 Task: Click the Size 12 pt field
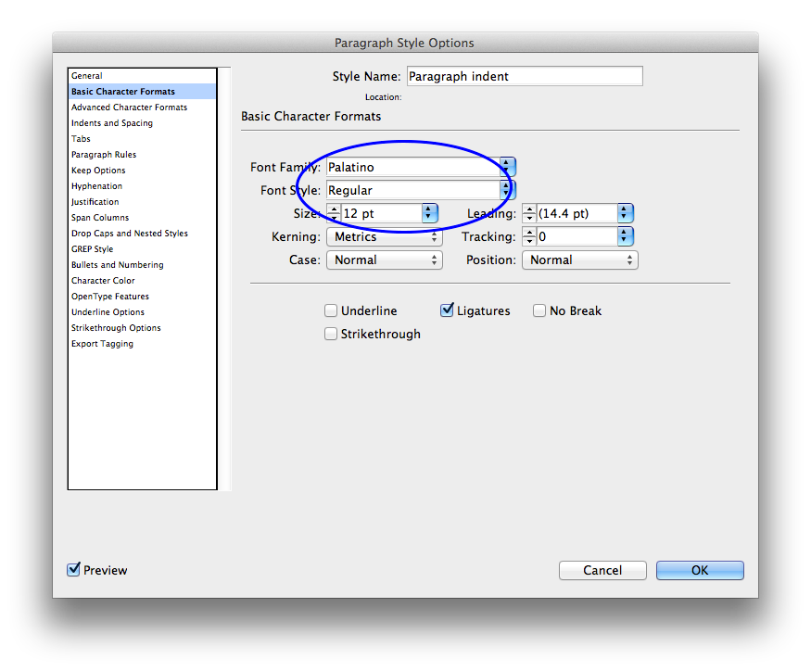[382, 213]
